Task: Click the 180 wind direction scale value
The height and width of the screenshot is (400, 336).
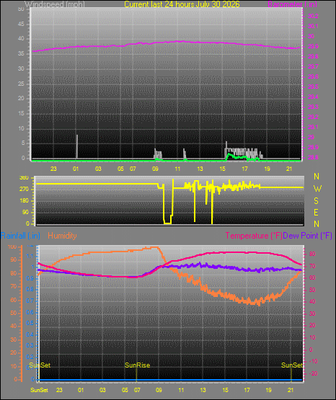Action: (x=24, y=201)
